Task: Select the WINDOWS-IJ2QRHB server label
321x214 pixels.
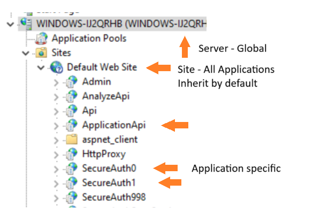Action: point(121,24)
